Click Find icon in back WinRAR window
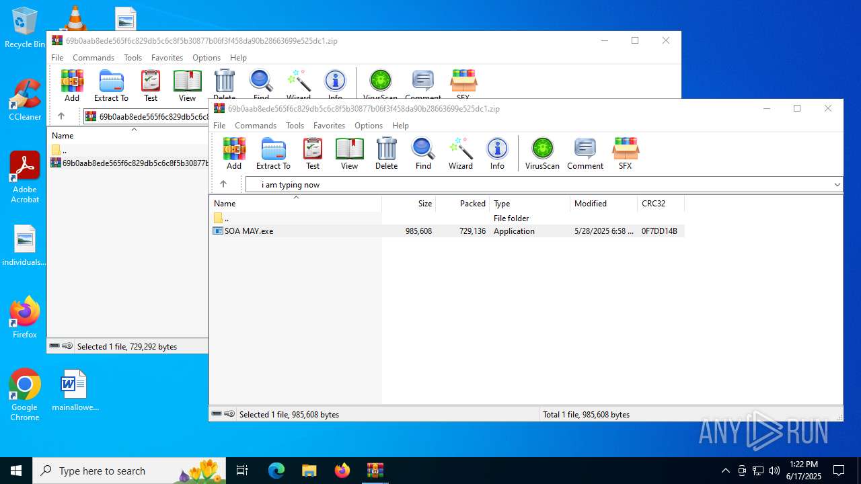The image size is (861, 484). click(x=261, y=83)
